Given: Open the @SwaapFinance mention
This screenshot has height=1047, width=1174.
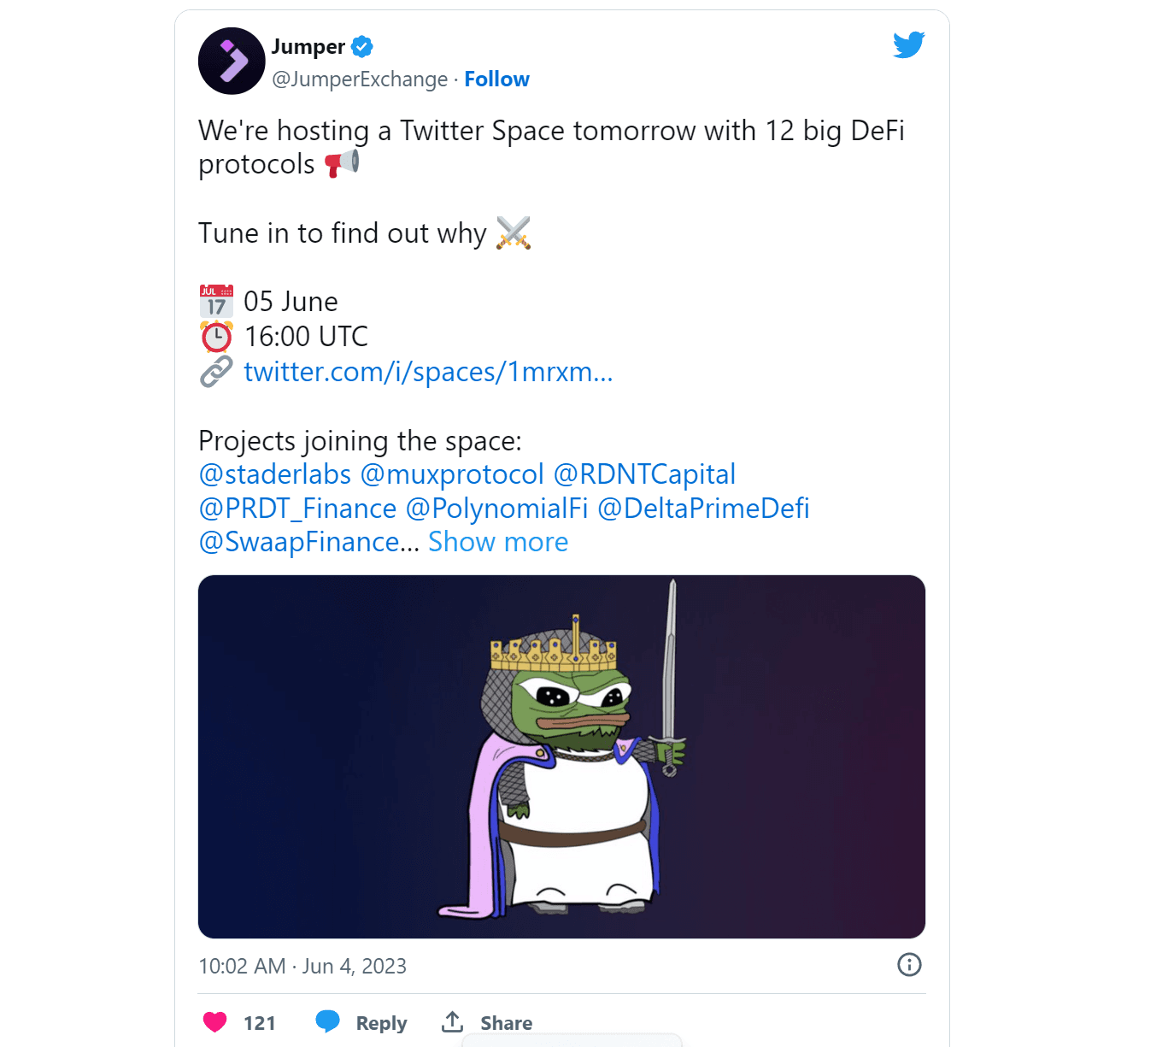Looking at the screenshot, I should pos(299,542).
